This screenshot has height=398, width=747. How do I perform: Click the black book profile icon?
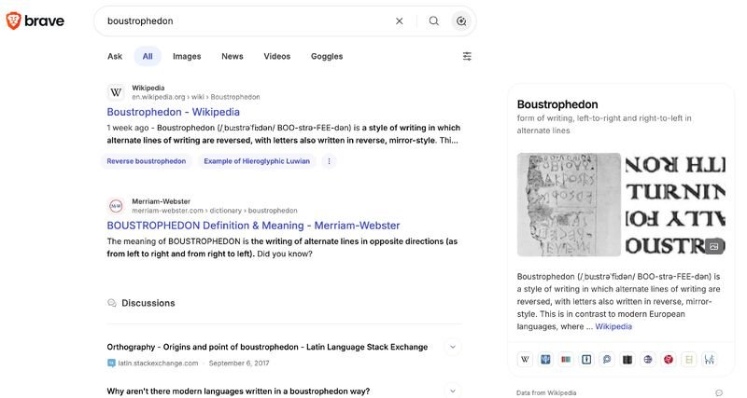pyautogui.click(x=627, y=360)
